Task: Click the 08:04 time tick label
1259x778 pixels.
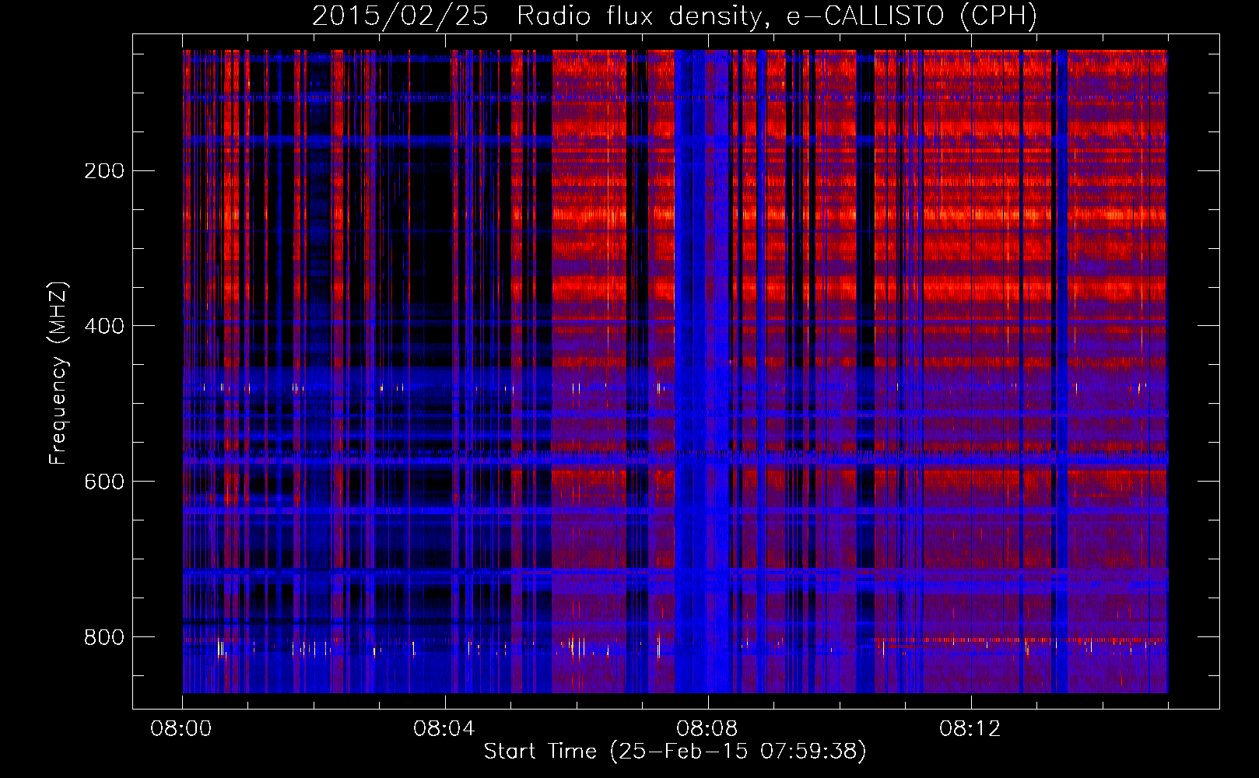Action: click(x=444, y=729)
